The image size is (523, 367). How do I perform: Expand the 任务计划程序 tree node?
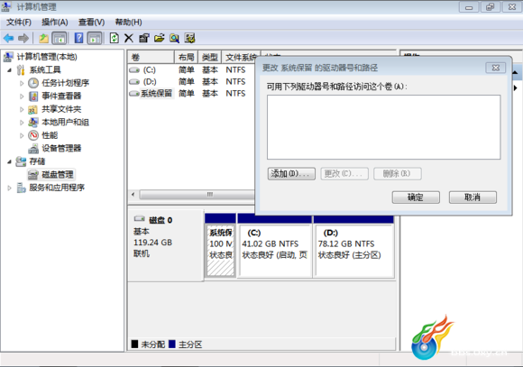point(22,83)
